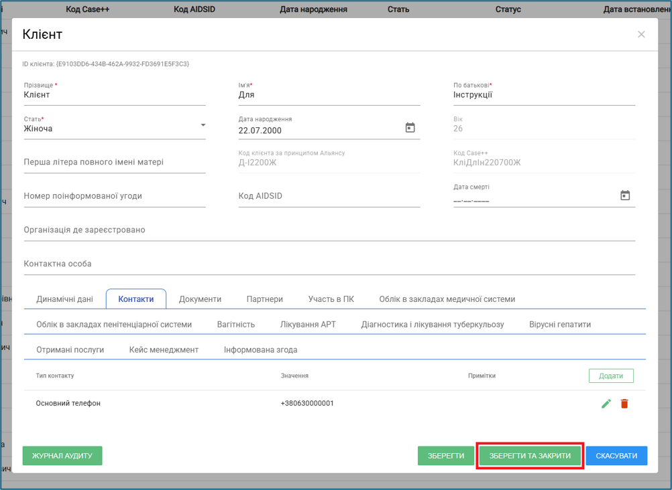Expand the Стать dropdown
The image size is (672, 490).
click(203, 125)
